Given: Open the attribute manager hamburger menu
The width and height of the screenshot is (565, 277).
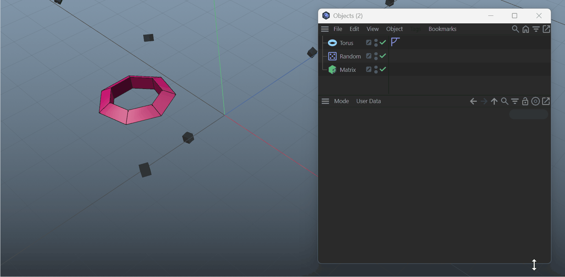Looking at the screenshot, I should (325, 101).
